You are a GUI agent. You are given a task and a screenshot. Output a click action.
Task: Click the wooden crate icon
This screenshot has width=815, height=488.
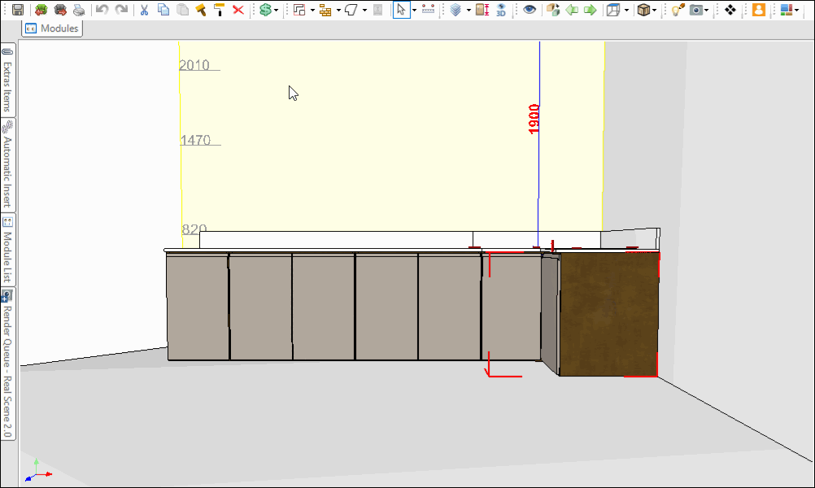[643, 10]
